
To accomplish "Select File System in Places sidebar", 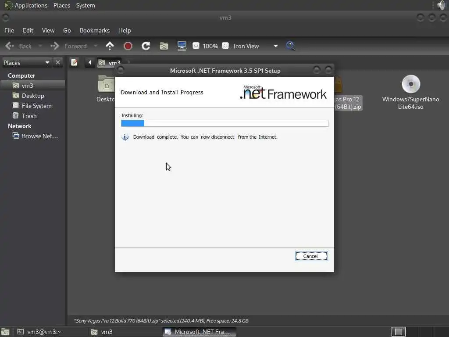I will pyautogui.click(x=32, y=106).
